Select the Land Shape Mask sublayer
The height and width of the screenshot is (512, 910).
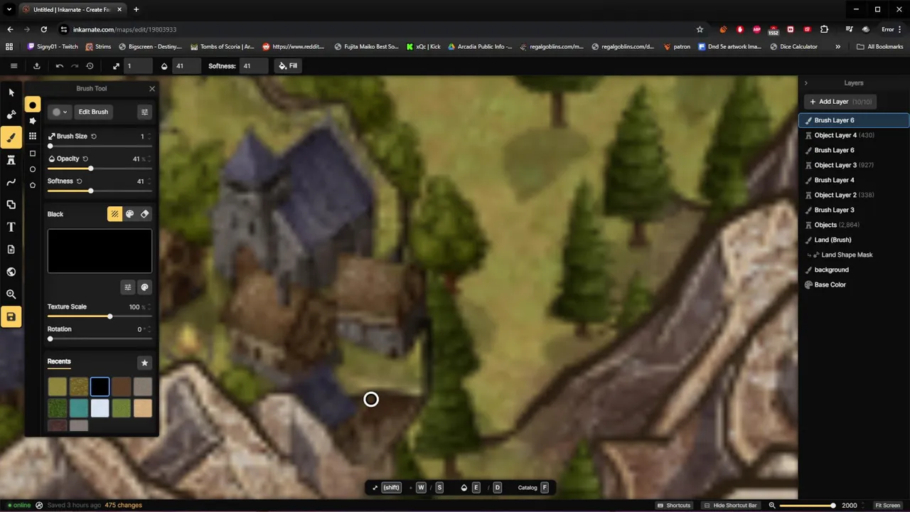pyautogui.click(x=854, y=255)
